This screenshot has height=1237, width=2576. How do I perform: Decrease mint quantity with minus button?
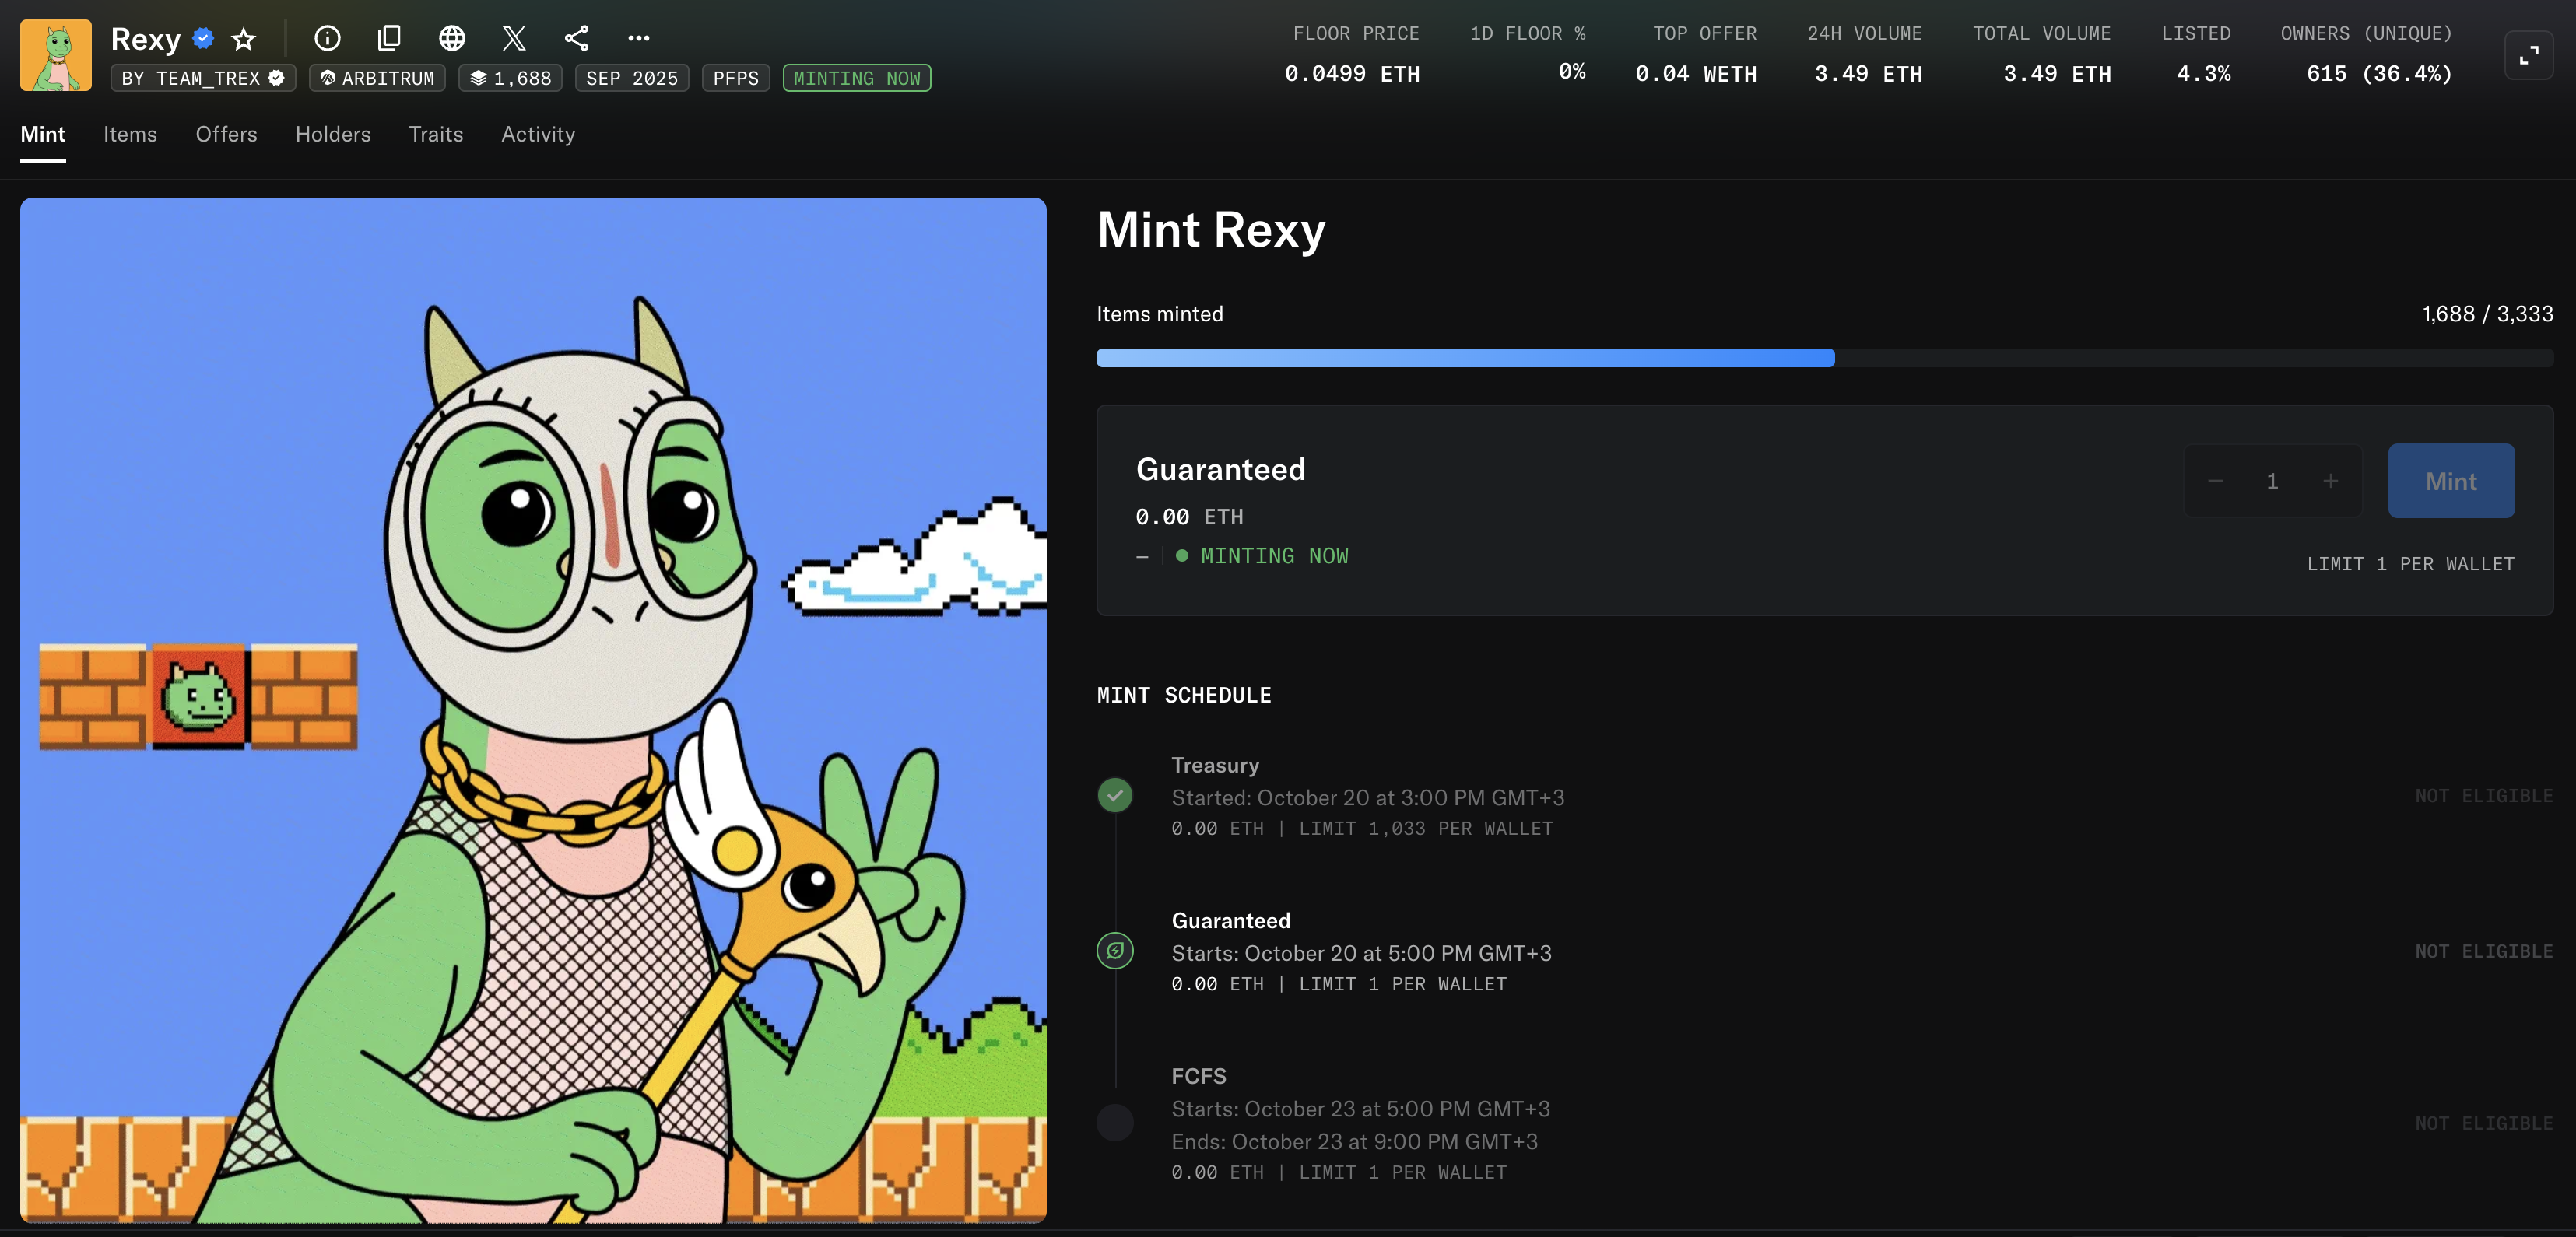(2215, 481)
